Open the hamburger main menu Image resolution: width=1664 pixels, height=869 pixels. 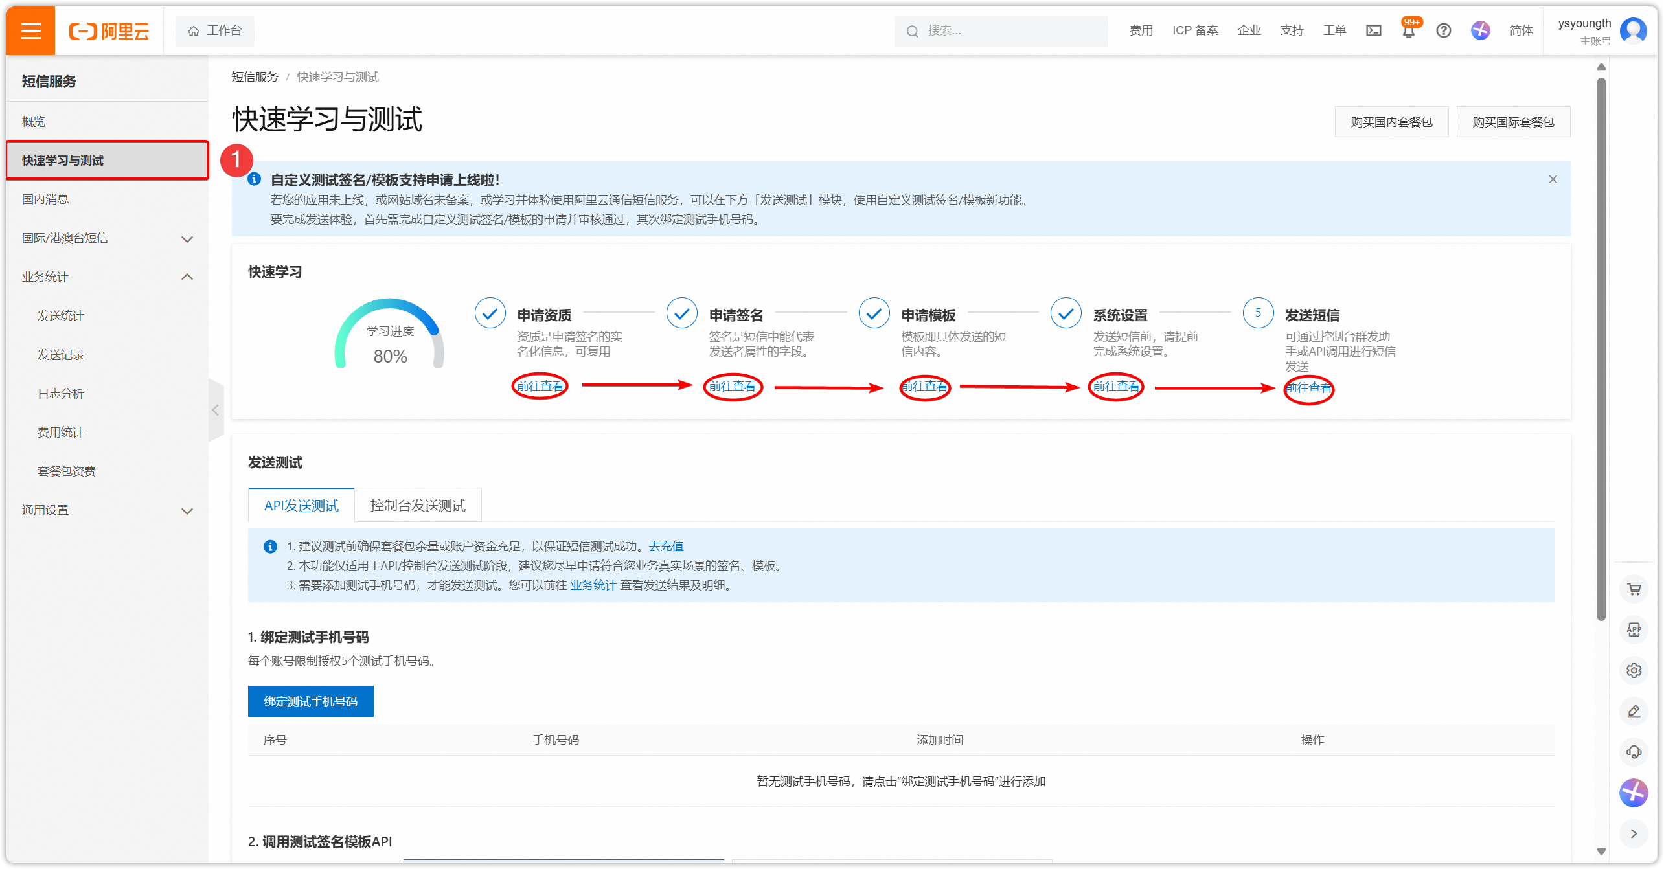pyautogui.click(x=30, y=30)
